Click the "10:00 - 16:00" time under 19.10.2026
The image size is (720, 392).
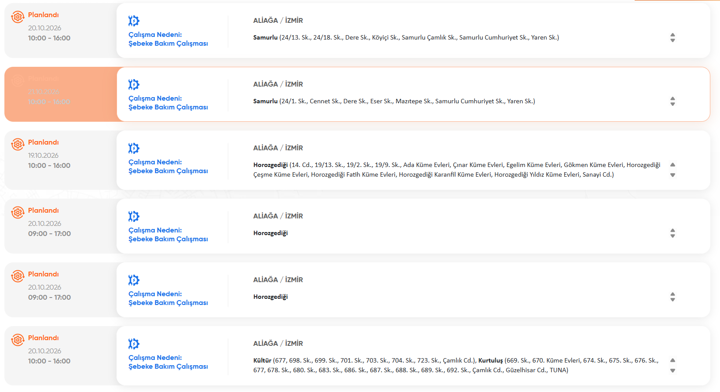click(49, 166)
